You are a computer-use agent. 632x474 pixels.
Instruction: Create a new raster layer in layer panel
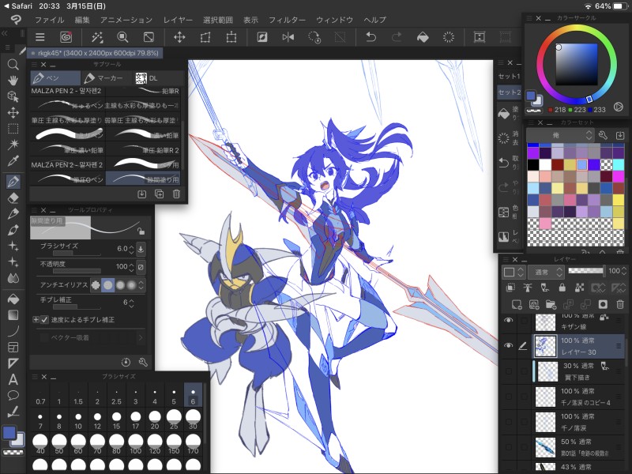(x=517, y=304)
